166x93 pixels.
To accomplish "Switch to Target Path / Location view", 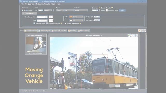I will (x=59, y=31).
